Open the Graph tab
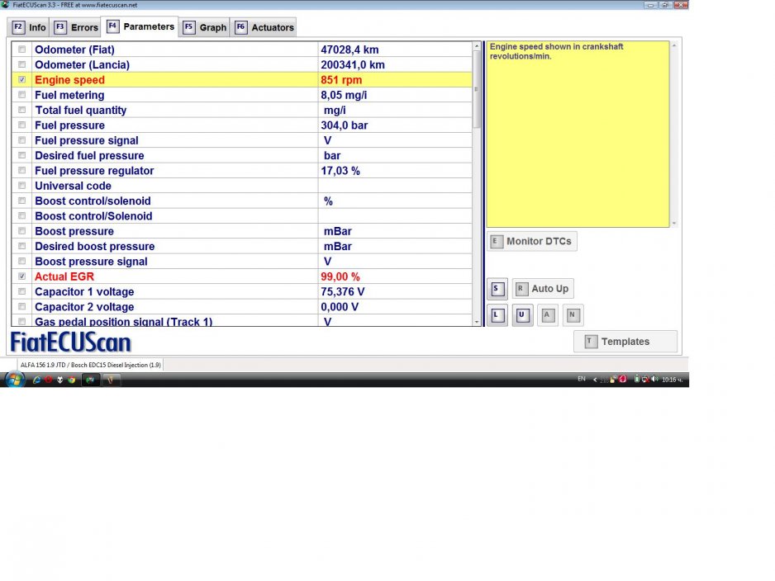 [x=205, y=27]
